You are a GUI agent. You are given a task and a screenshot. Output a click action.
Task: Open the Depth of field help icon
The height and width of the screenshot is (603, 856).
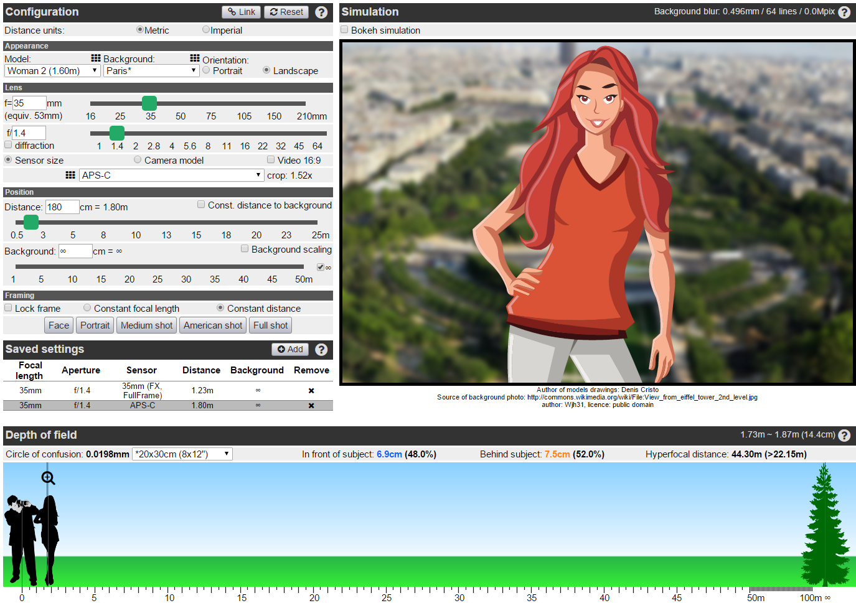click(x=844, y=436)
